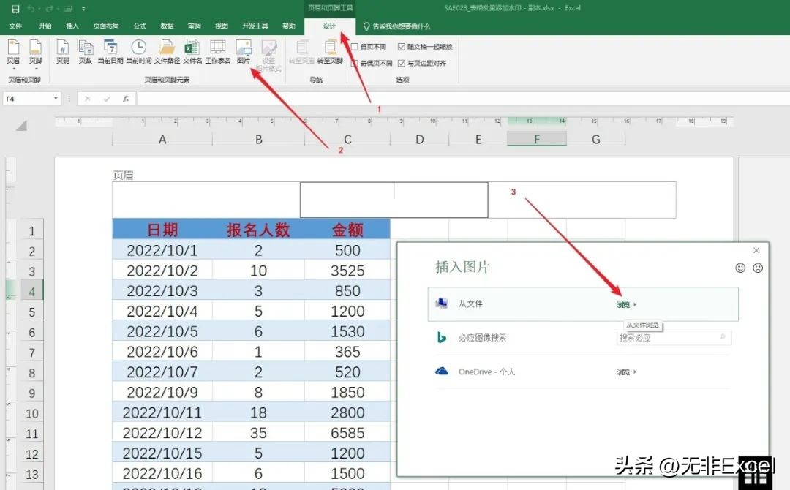790x490 pixels.
Task: Toggle 首页不同 checkbox
Action: click(355, 47)
